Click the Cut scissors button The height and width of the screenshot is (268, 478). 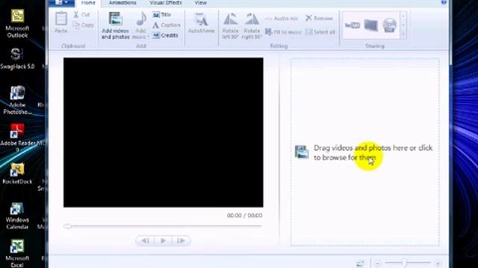click(81, 15)
